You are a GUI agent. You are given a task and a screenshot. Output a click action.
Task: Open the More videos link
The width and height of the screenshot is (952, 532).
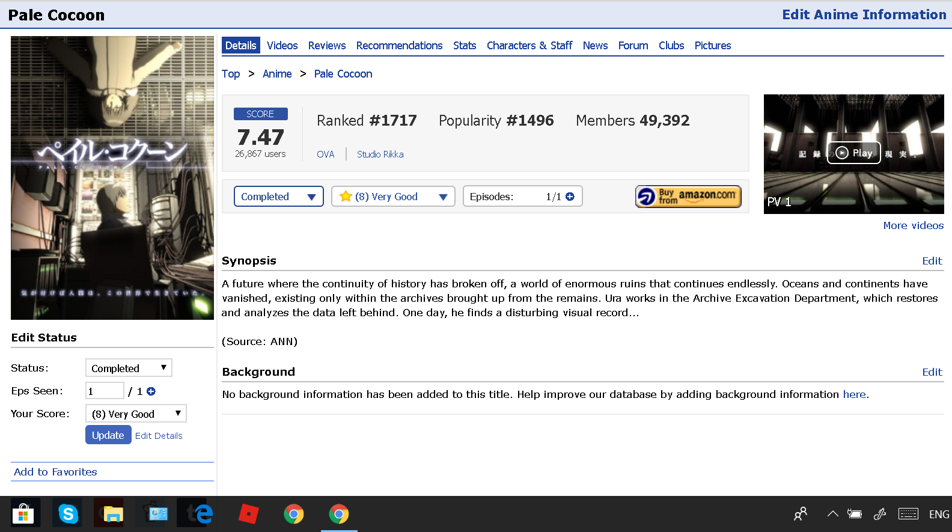pyautogui.click(x=914, y=225)
